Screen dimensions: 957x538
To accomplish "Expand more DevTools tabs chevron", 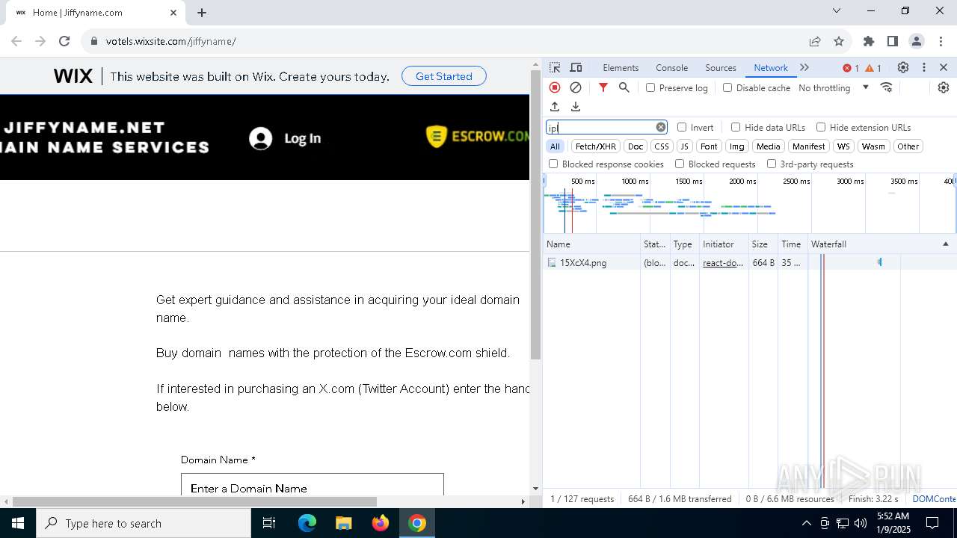I will click(x=804, y=67).
